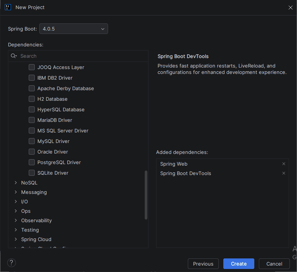Click the Messaging tree label

[34, 192]
